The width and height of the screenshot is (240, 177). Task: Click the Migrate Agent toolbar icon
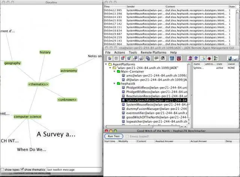click(142, 58)
